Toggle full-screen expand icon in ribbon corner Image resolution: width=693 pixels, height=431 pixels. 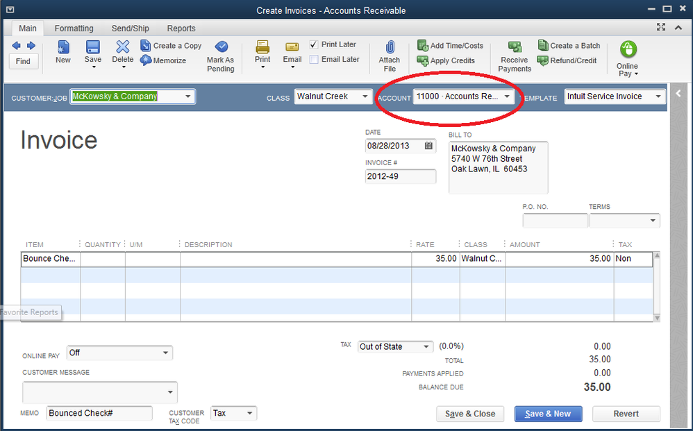tap(661, 27)
